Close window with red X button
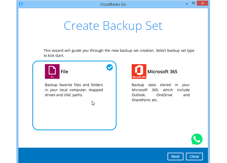This screenshot has width=227, height=163. pyautogui.click(x=202, y=3)
